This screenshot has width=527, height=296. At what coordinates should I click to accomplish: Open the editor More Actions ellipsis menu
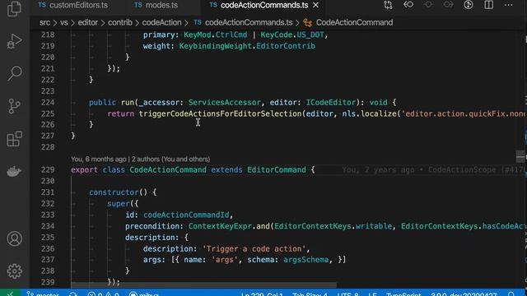pos(509,5)
